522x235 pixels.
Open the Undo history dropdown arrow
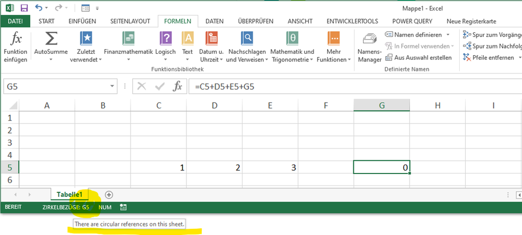pyautogui.click(x=47, y=8)
